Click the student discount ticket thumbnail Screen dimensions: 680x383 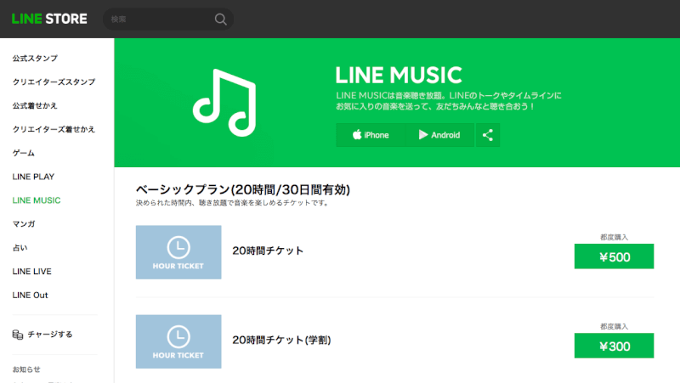point(178,341)
